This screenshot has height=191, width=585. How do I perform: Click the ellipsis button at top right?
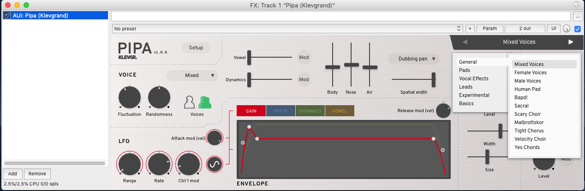(x=578, y=16)
